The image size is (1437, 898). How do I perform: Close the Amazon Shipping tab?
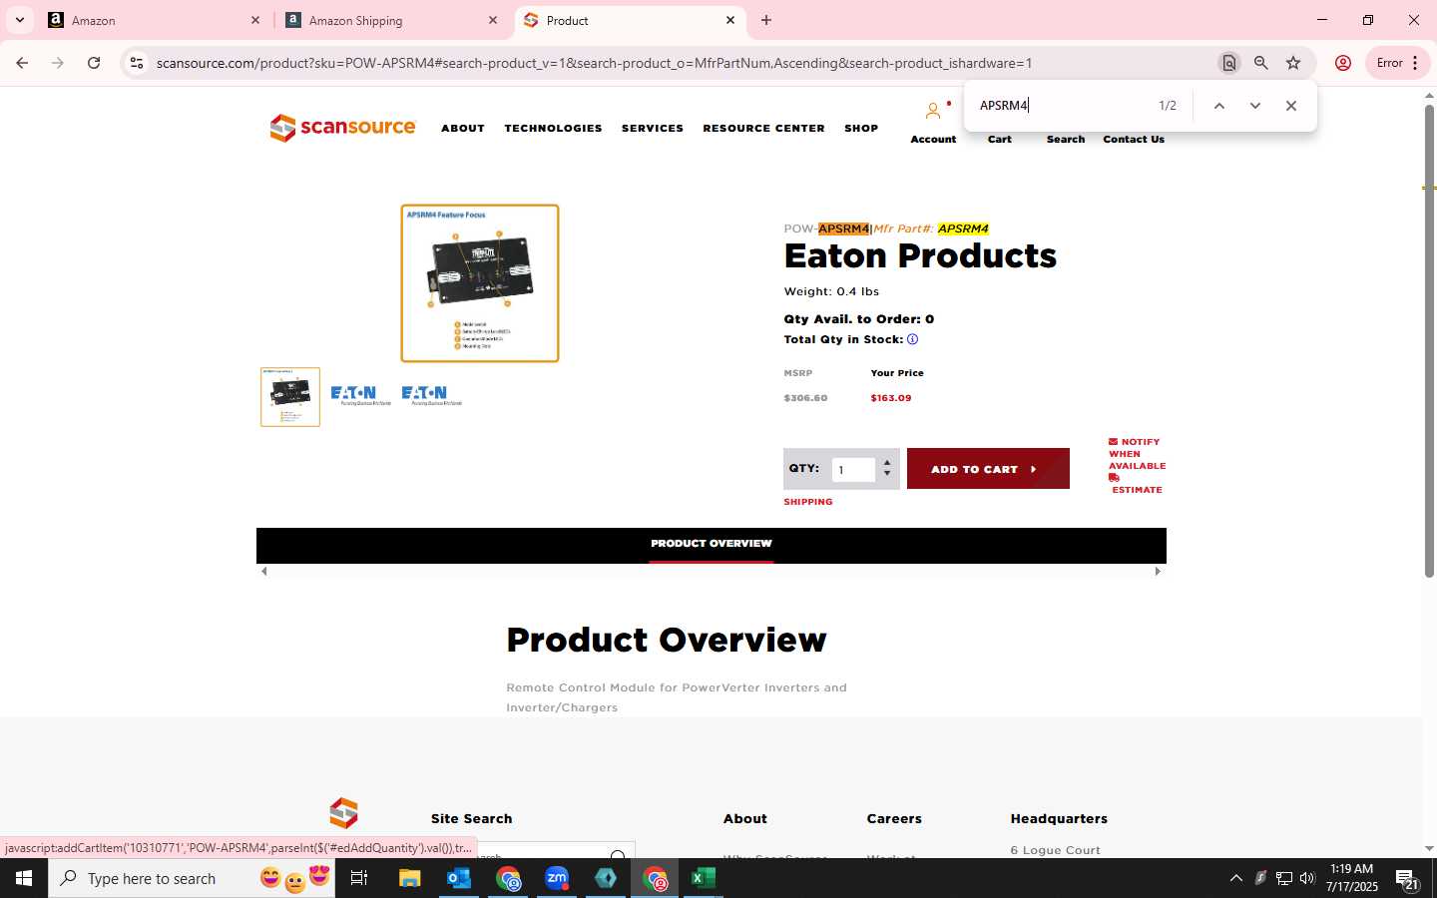(492, 20)
